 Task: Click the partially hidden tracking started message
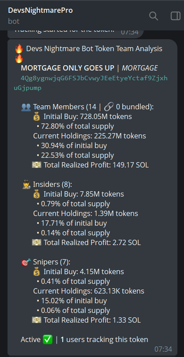(75, 33)
